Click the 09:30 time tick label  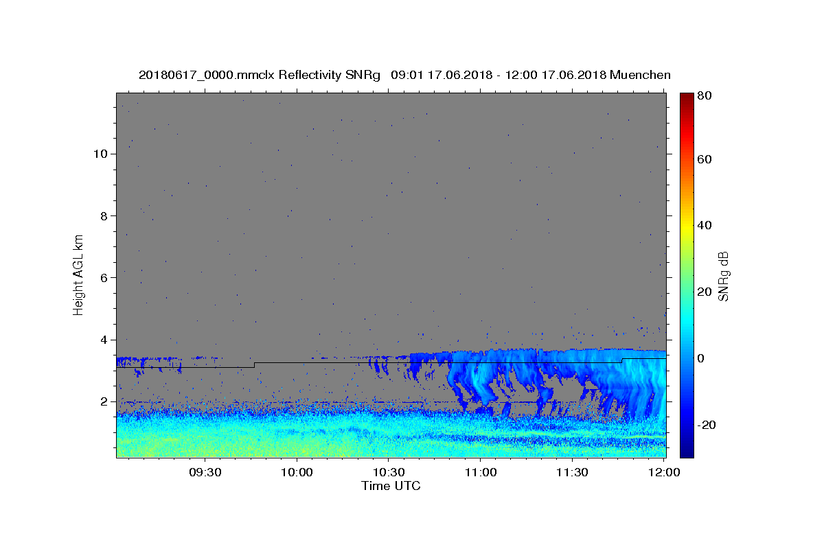click(x=205, y=473)
